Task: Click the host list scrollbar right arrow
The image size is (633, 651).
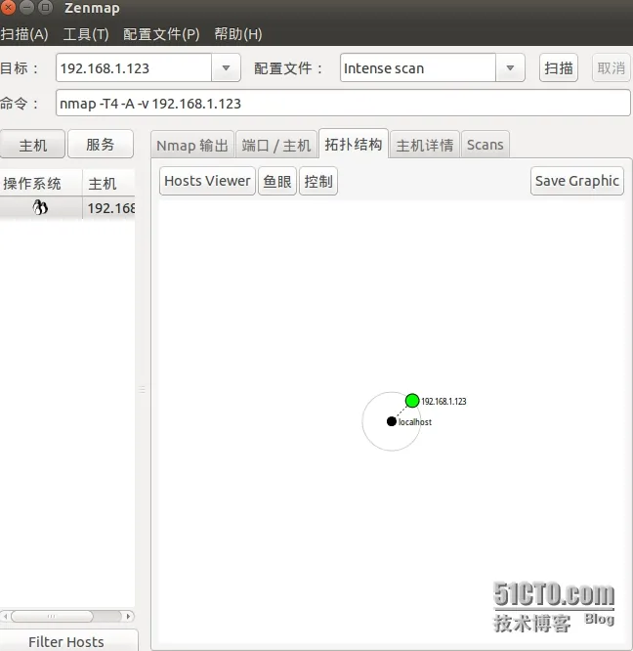Action: click(x=128, y=616)
